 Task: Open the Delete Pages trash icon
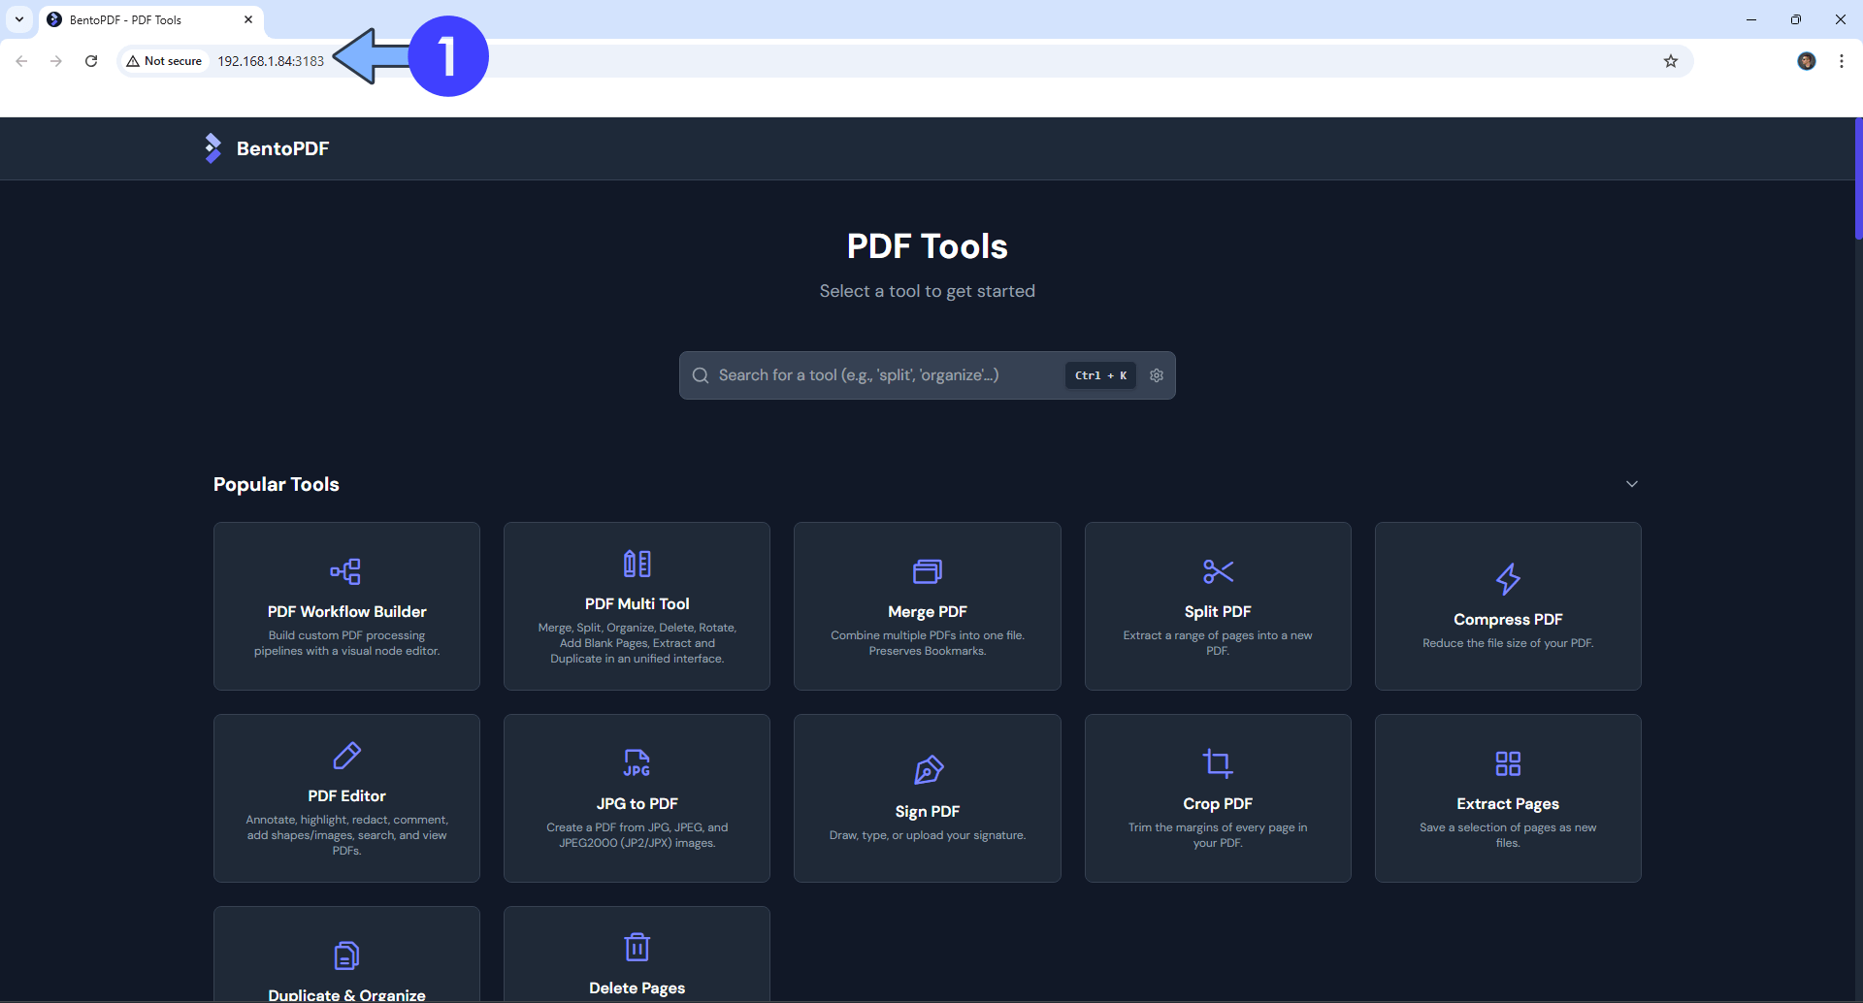[x=637, y=946]
